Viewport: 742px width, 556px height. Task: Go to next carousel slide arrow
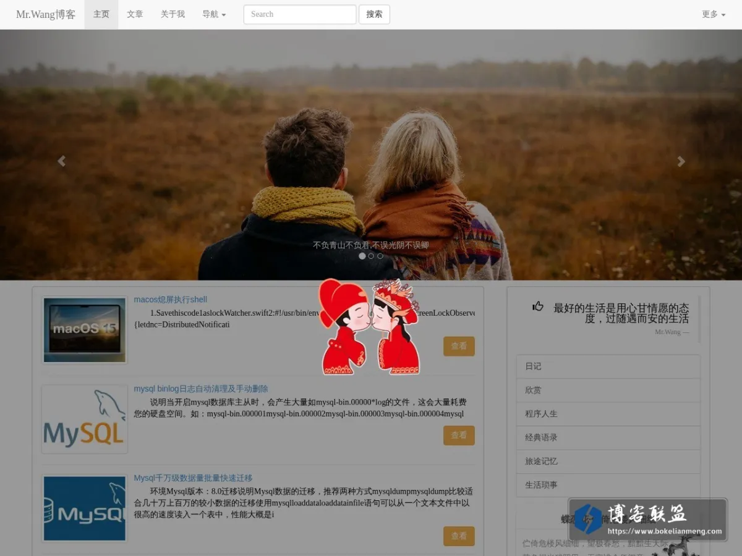(681, 161)
